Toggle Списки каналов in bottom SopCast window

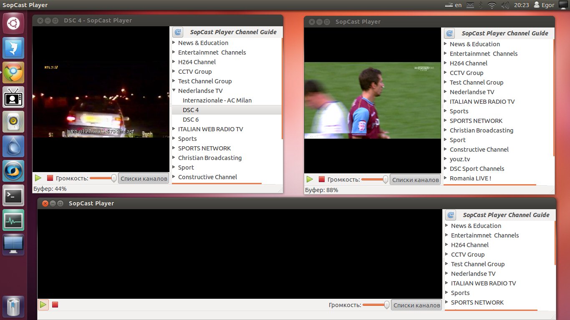(417, 305)
